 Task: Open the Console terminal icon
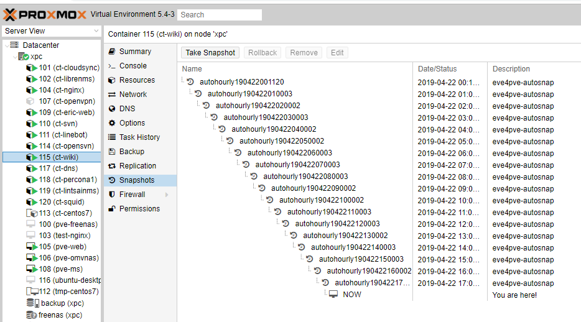[112, 66]
